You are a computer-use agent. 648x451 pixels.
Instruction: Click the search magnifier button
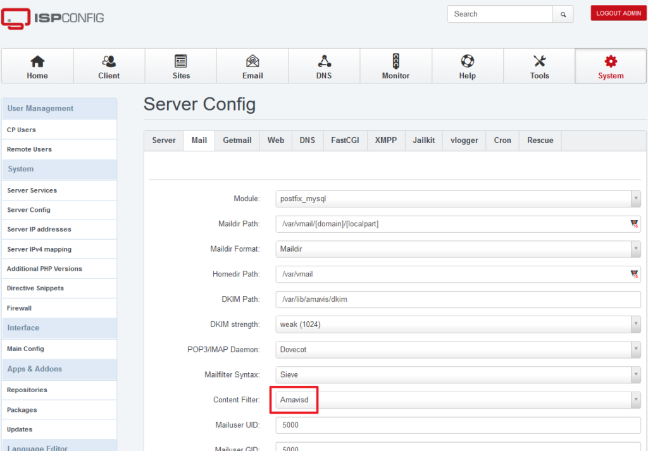click(563, 14)
